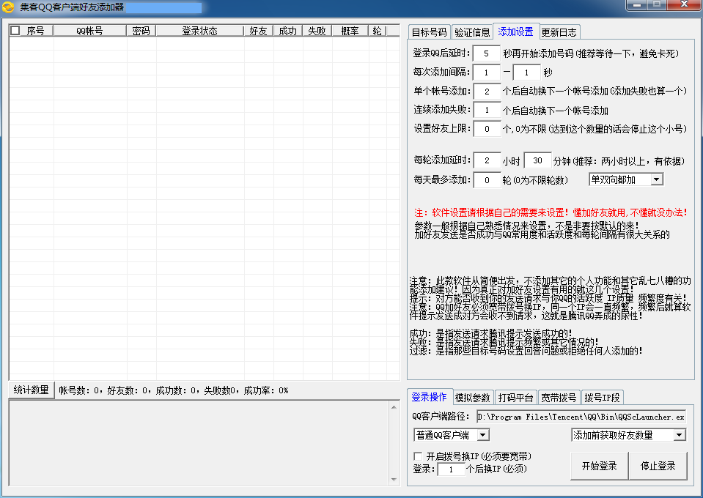Screen dimensions: 703x498
Task: Click the 每天最多添加 rounds field
Action: [x=487, y=180]
